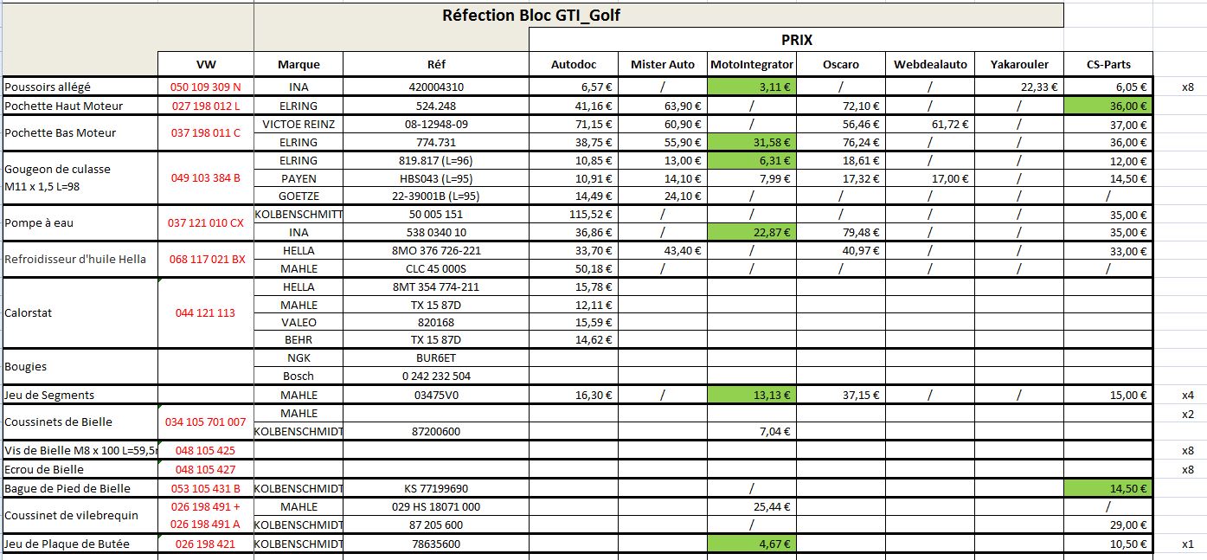Click VW reference "048 105 427"

point(206,469)
